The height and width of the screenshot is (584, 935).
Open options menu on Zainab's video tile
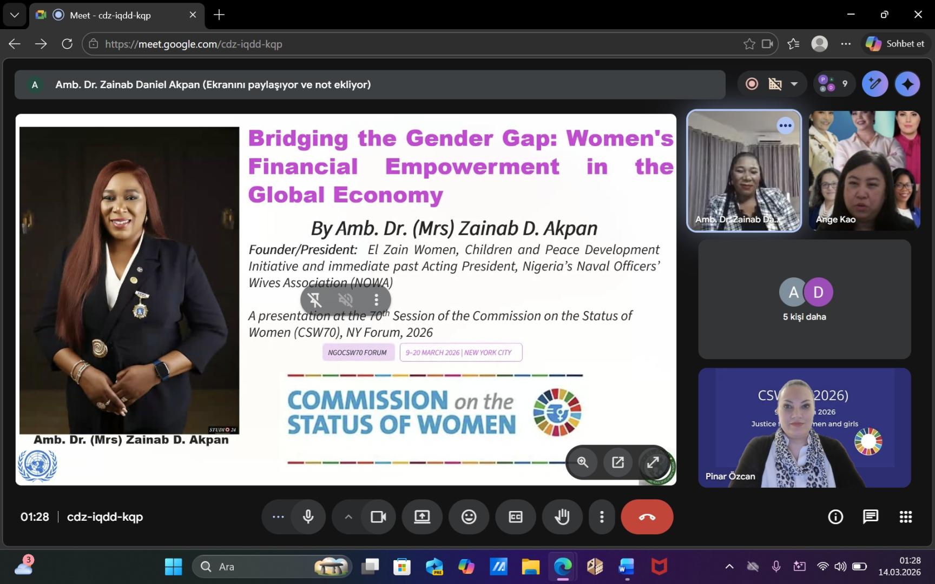(x=785, y=126)
